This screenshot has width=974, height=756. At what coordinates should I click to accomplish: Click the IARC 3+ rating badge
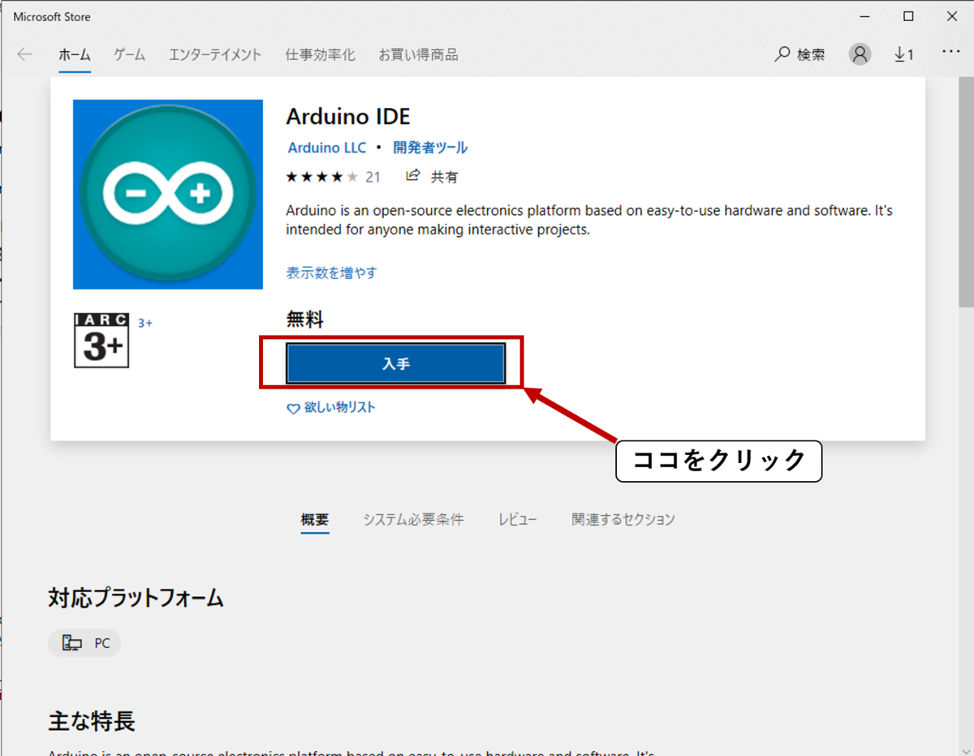(x=101, y=340)
